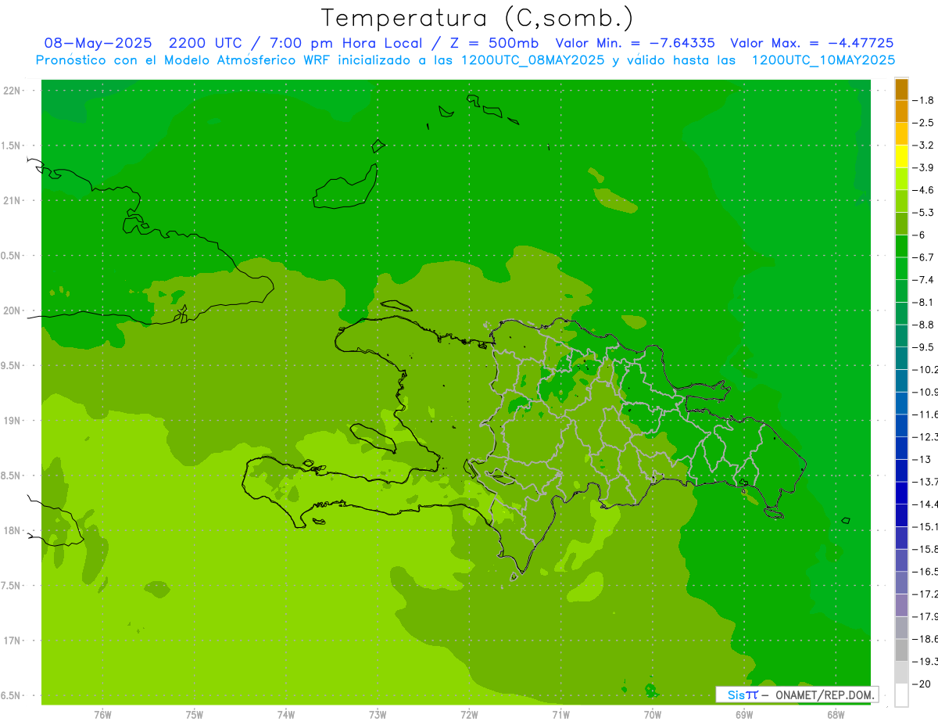Click the '20N' latitude label
Screen dimensions: 938x725
pos(13,310)
